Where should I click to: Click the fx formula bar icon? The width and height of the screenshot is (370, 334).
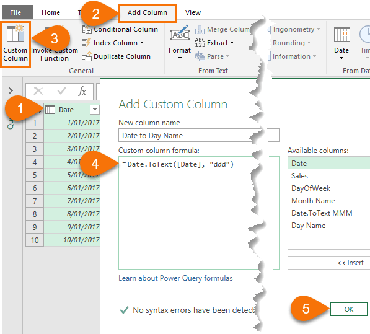click(82, 91)
